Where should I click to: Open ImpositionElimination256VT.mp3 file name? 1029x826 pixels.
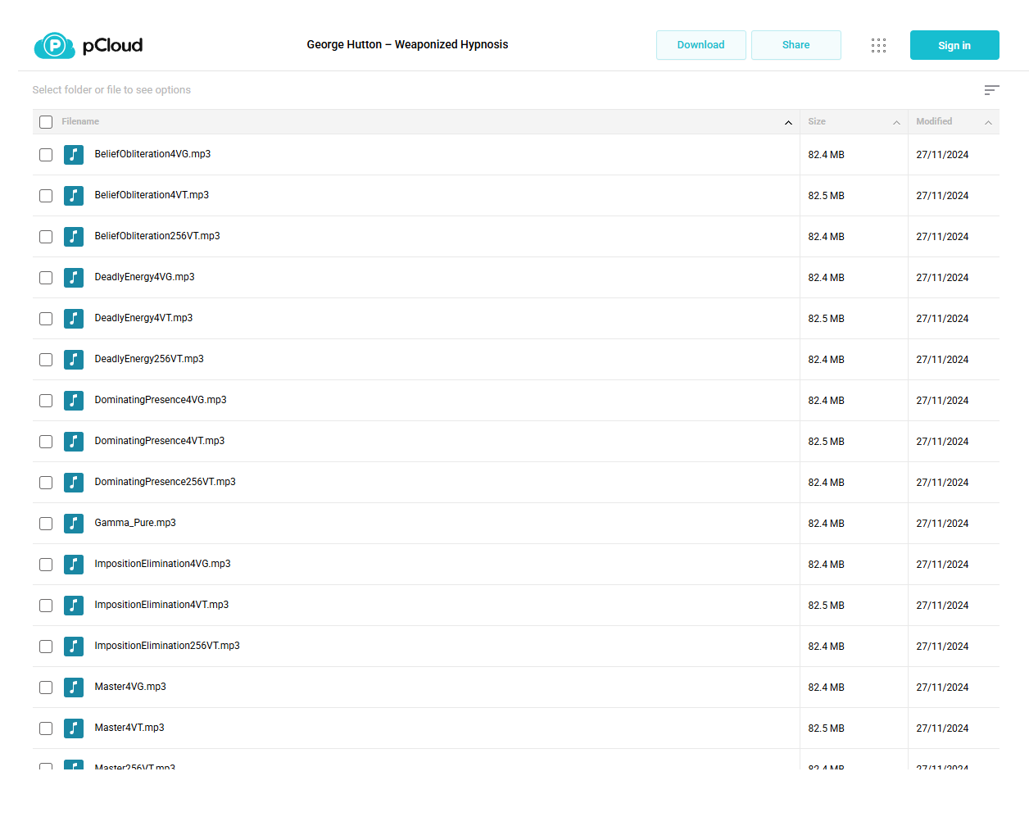click(167, 646)
